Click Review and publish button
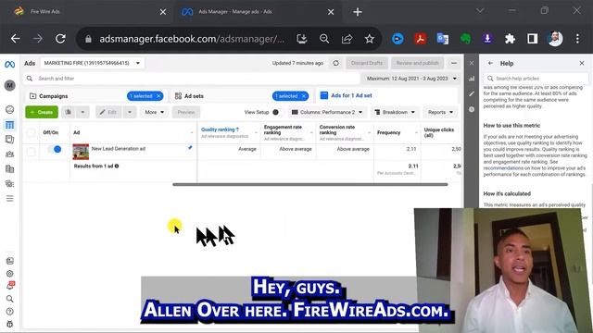Screen dimensions: 593x333 [418, 63]
